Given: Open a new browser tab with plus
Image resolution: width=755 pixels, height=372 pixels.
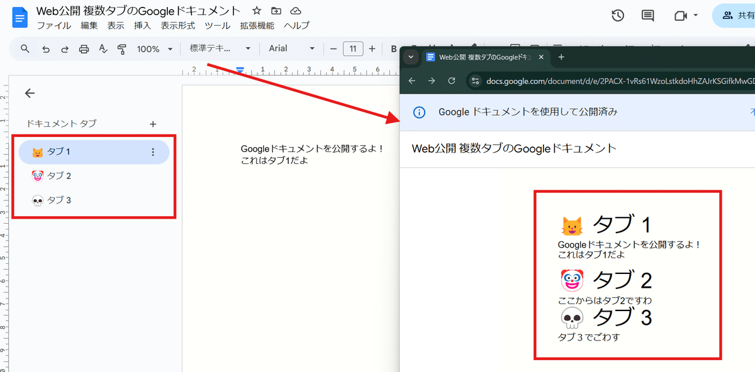Looking at the screenshot, I should pos(561,57).
